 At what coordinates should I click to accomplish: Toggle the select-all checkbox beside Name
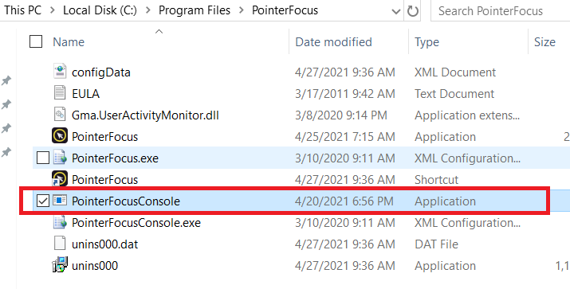tap(36, 41)
